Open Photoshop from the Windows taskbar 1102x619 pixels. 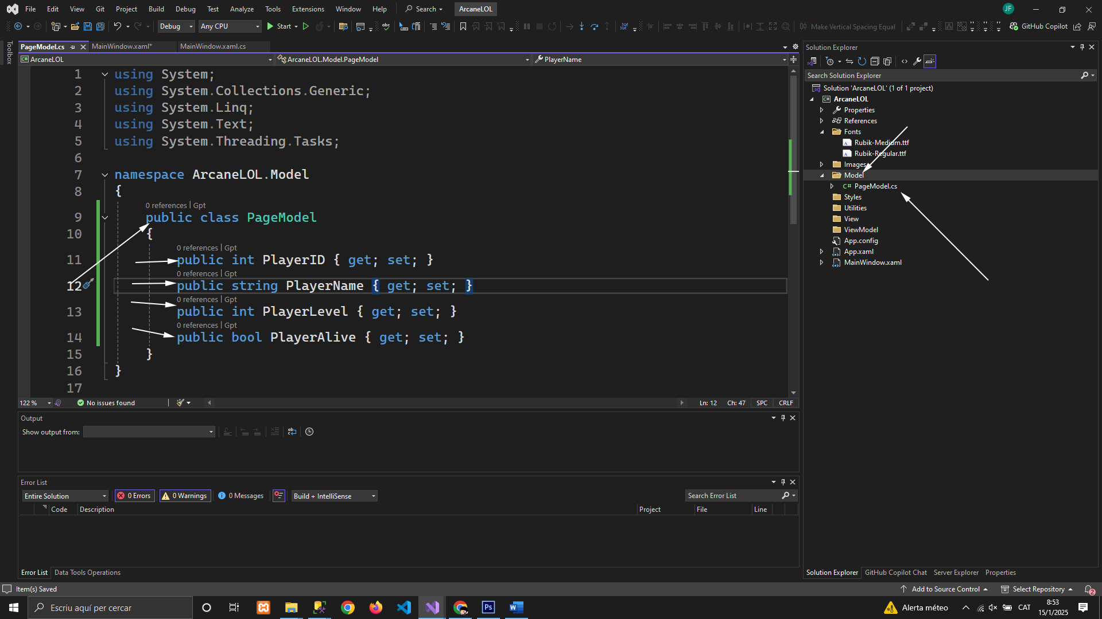pos(488,608)
